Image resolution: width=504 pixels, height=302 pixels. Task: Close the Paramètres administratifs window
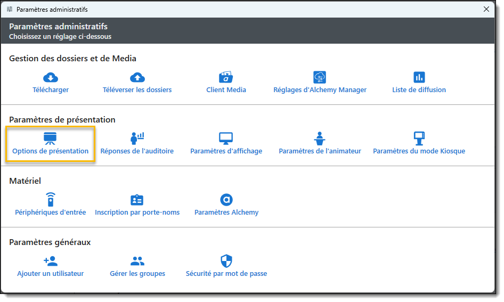tap(486, 9)
